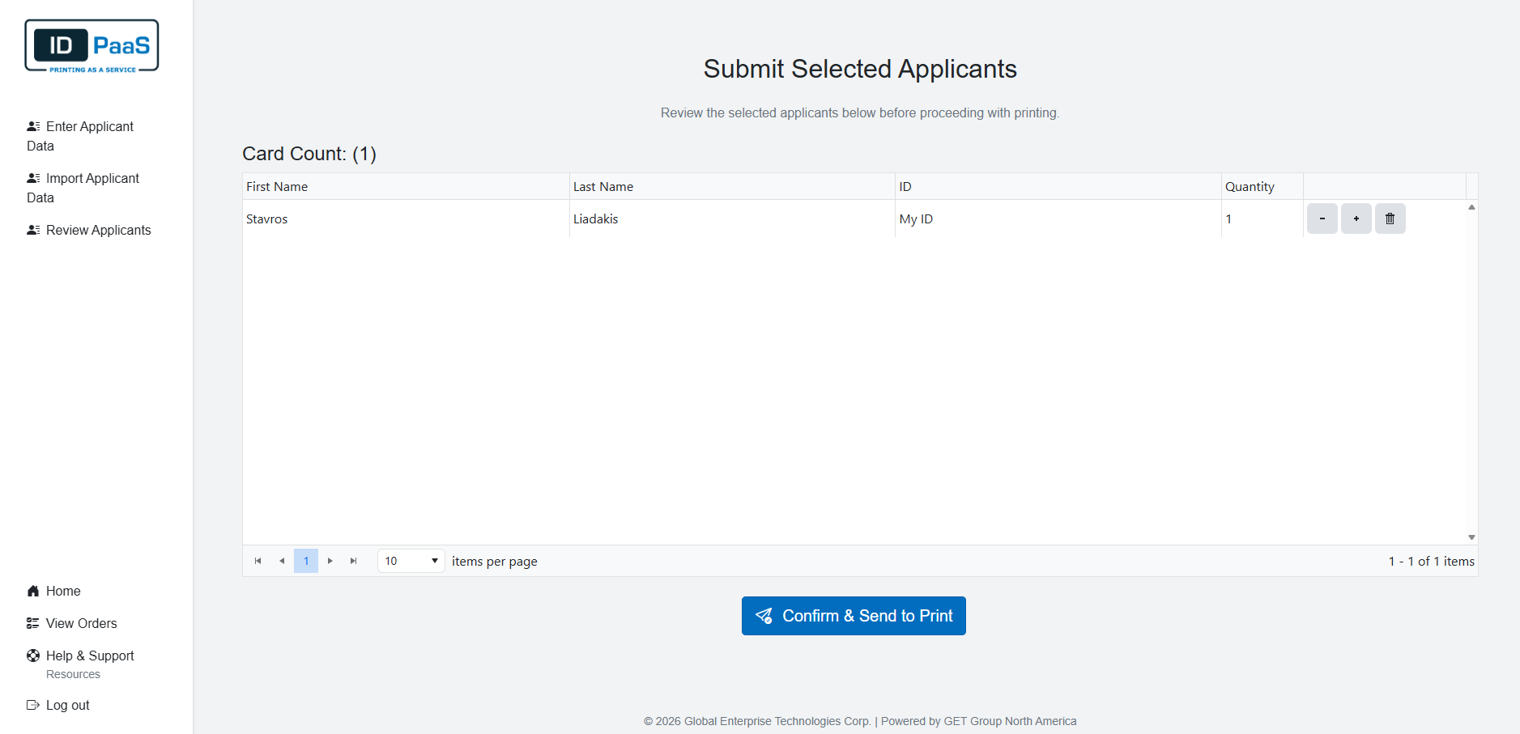Click the Log out icon
This screenshot has width=1520, height=734.
coord(32,705)
